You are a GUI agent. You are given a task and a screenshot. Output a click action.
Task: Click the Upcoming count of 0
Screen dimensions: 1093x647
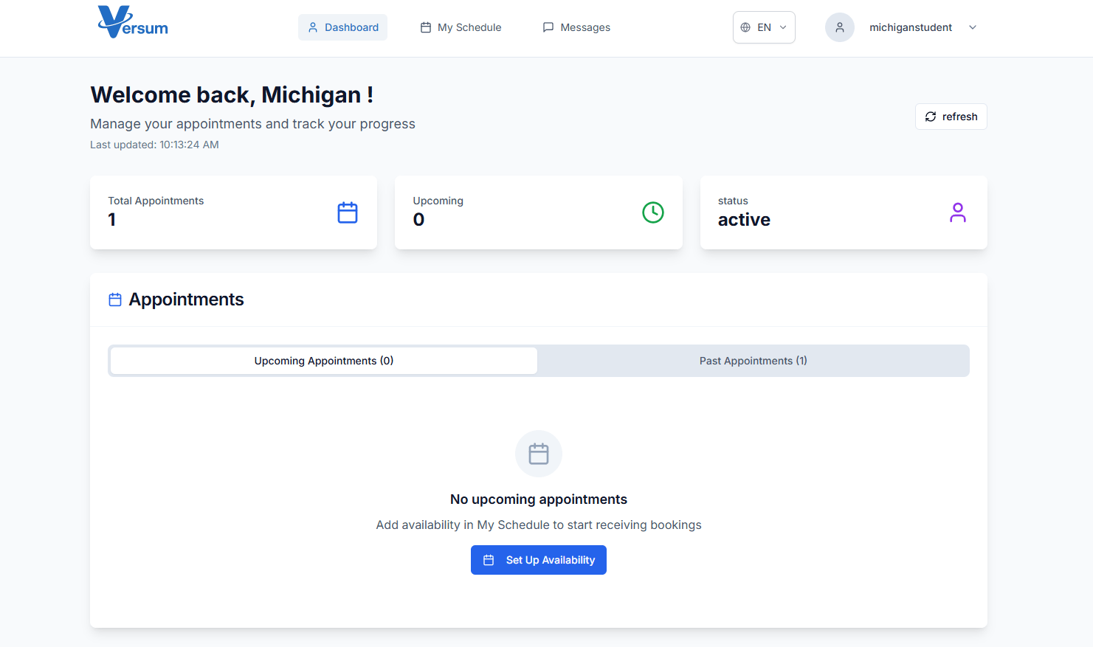[x=418, y=220]
